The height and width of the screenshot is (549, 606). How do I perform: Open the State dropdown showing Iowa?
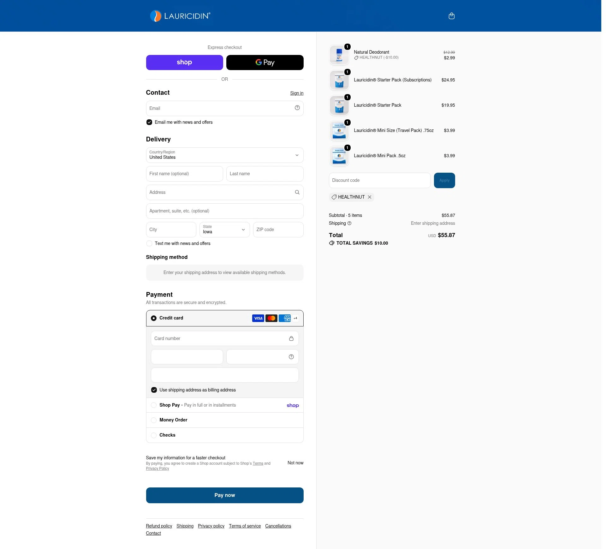[224, 230]
